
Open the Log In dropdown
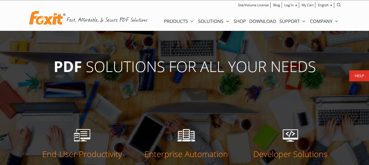tap(291, 5)
